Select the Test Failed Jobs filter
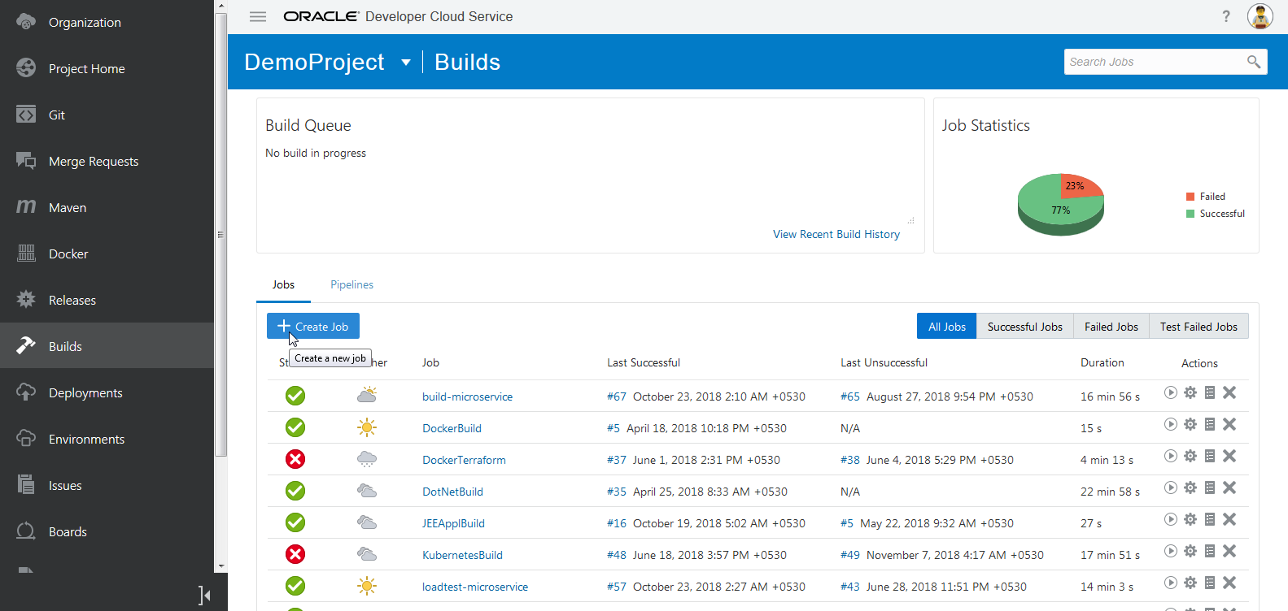This screenshot has height=611, width=1288. coord(1198,327)
